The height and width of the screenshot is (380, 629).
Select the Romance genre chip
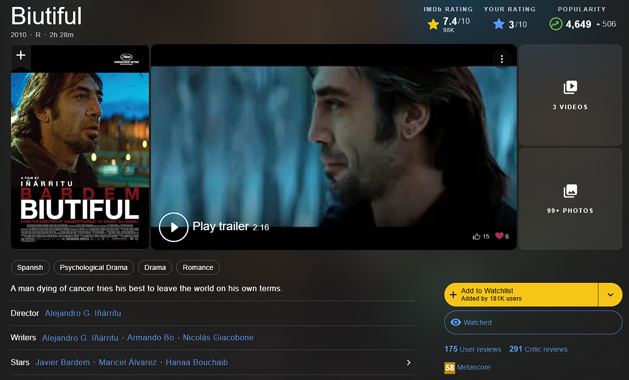pyautogui.click(x=198, y=267)
